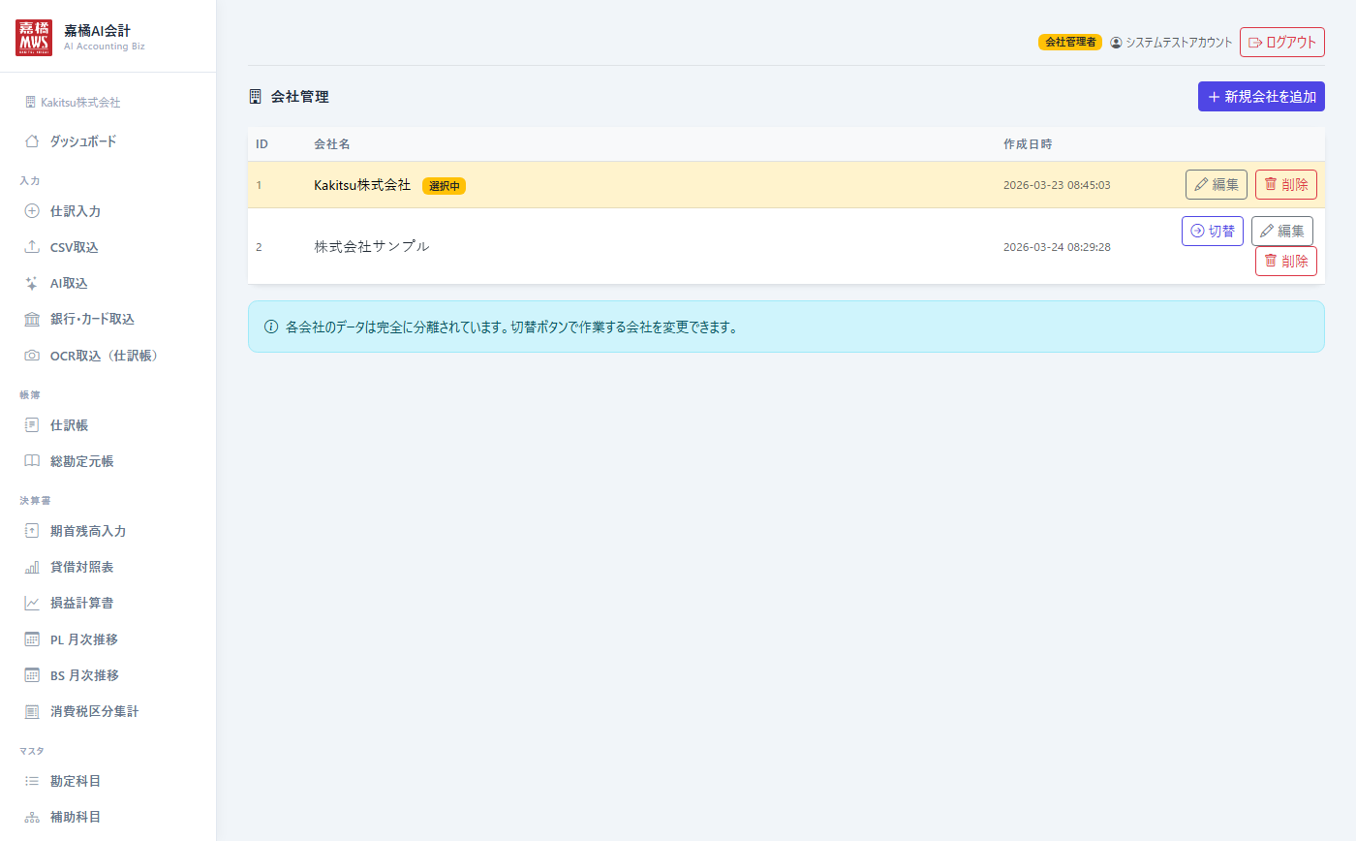The image size is (1356, 841).
Task: Open AI取込 menu item
Action: coord(108,283)
